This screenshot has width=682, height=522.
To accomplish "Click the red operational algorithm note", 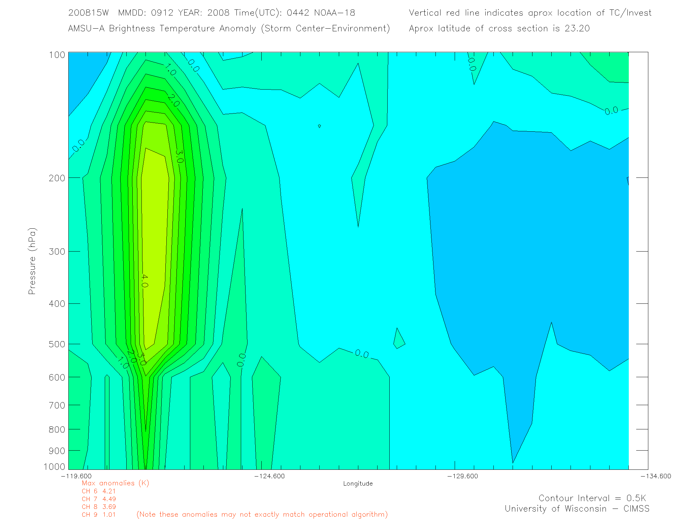I will (x=262, y=514).
